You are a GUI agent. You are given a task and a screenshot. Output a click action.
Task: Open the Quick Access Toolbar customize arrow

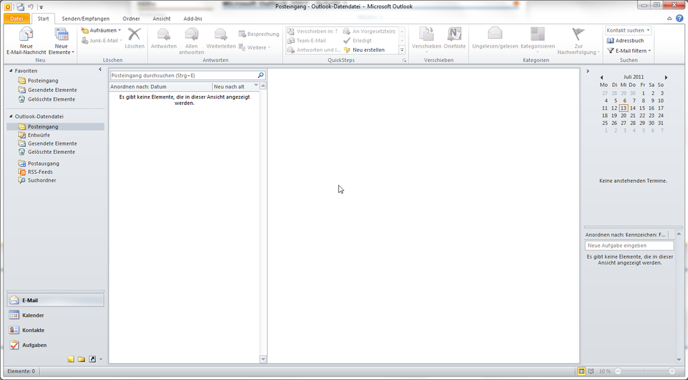click(x=41, y=7)
